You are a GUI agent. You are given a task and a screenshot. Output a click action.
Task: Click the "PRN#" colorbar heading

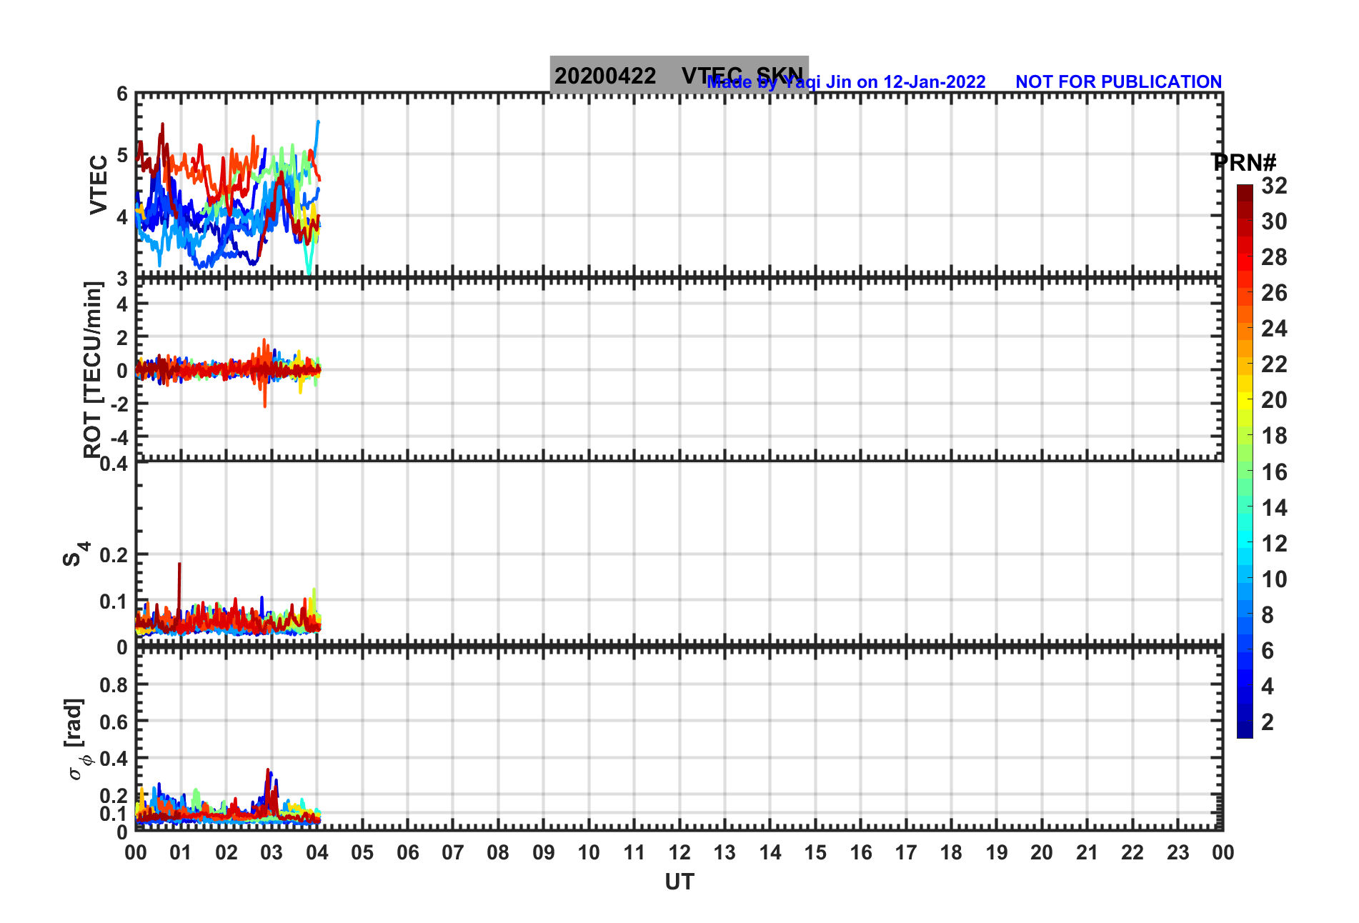tap(1245, 163)
